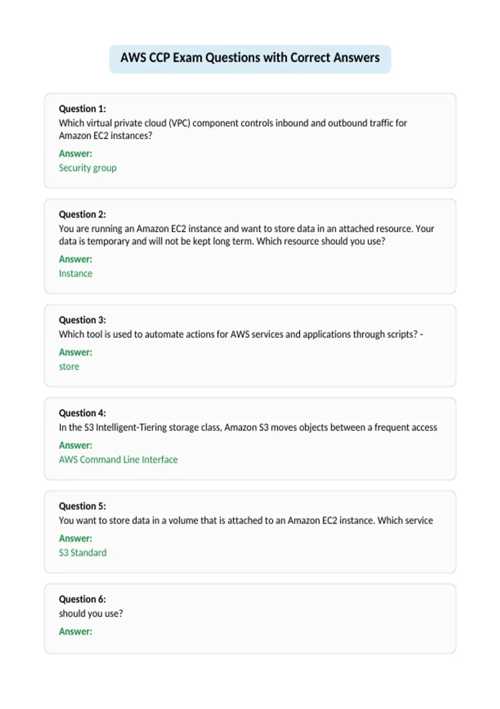Select the Question 1 heading
The height and width of the screenshot is (709, 500).
(82, 109)
